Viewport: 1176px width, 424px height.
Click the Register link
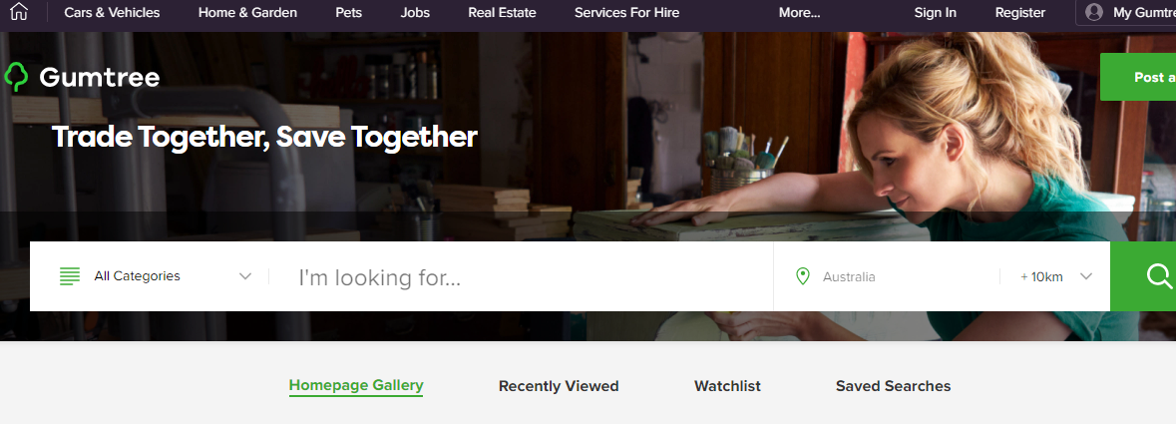coord(1020,12)
